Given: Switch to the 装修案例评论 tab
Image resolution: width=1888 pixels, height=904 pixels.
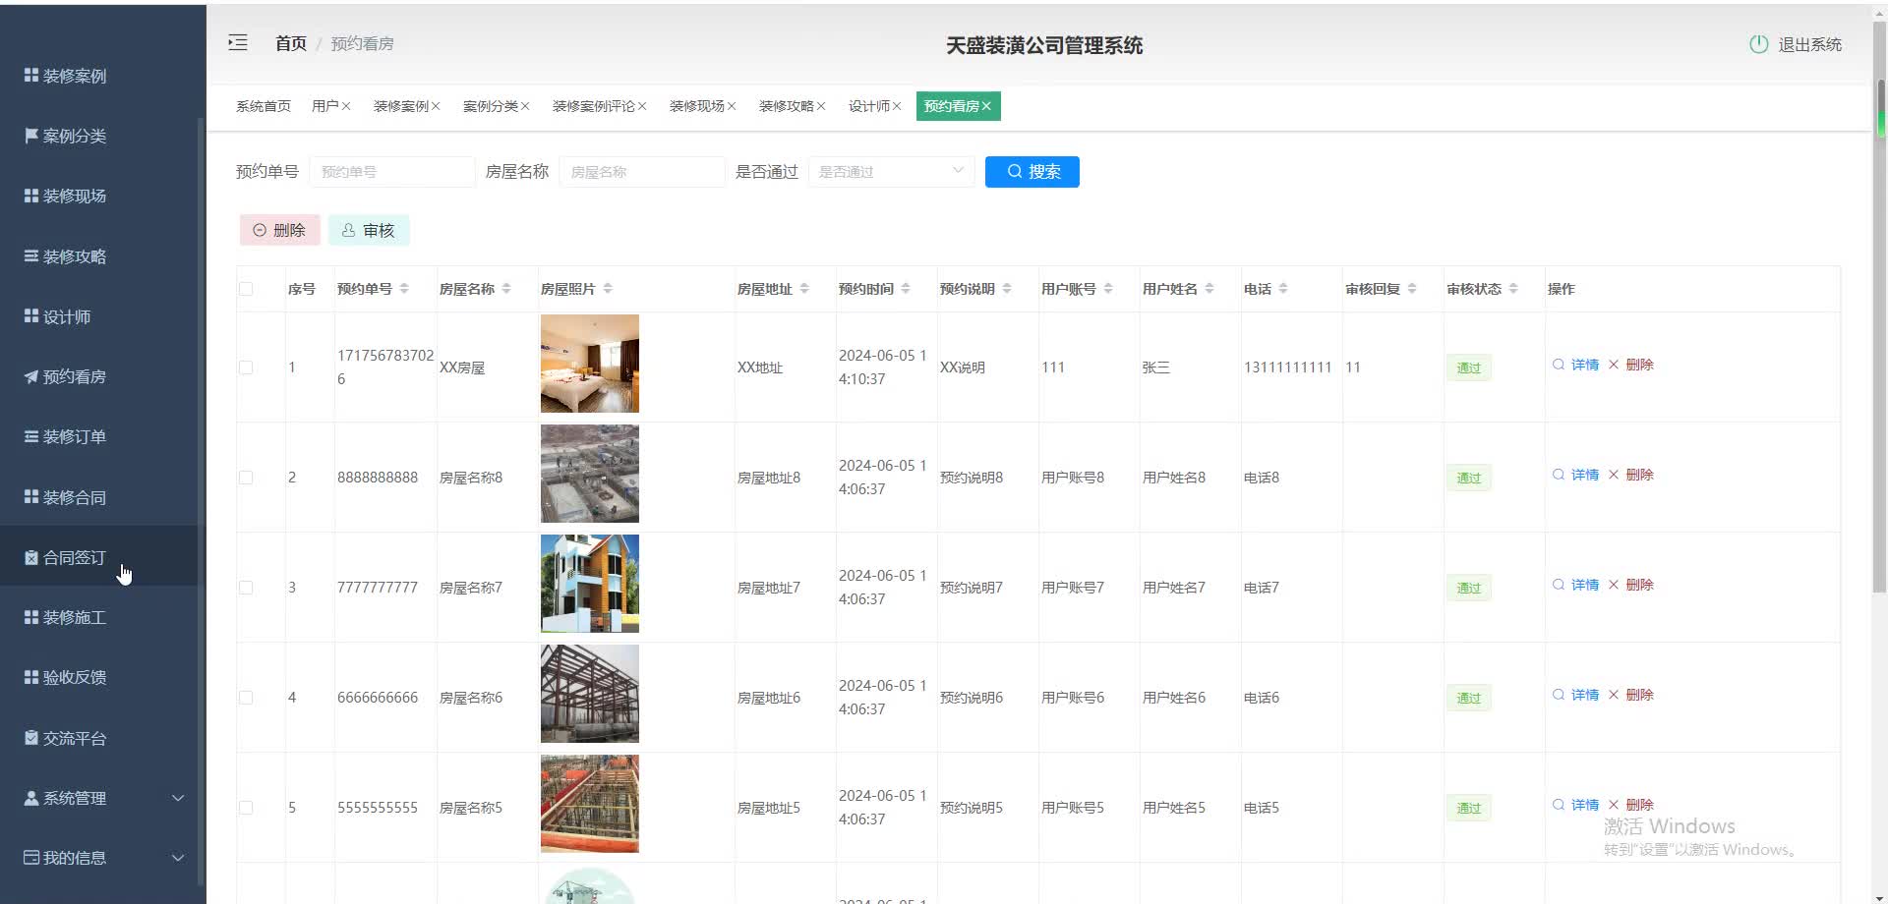Looking at the screenshot, I should coord(593,106).
